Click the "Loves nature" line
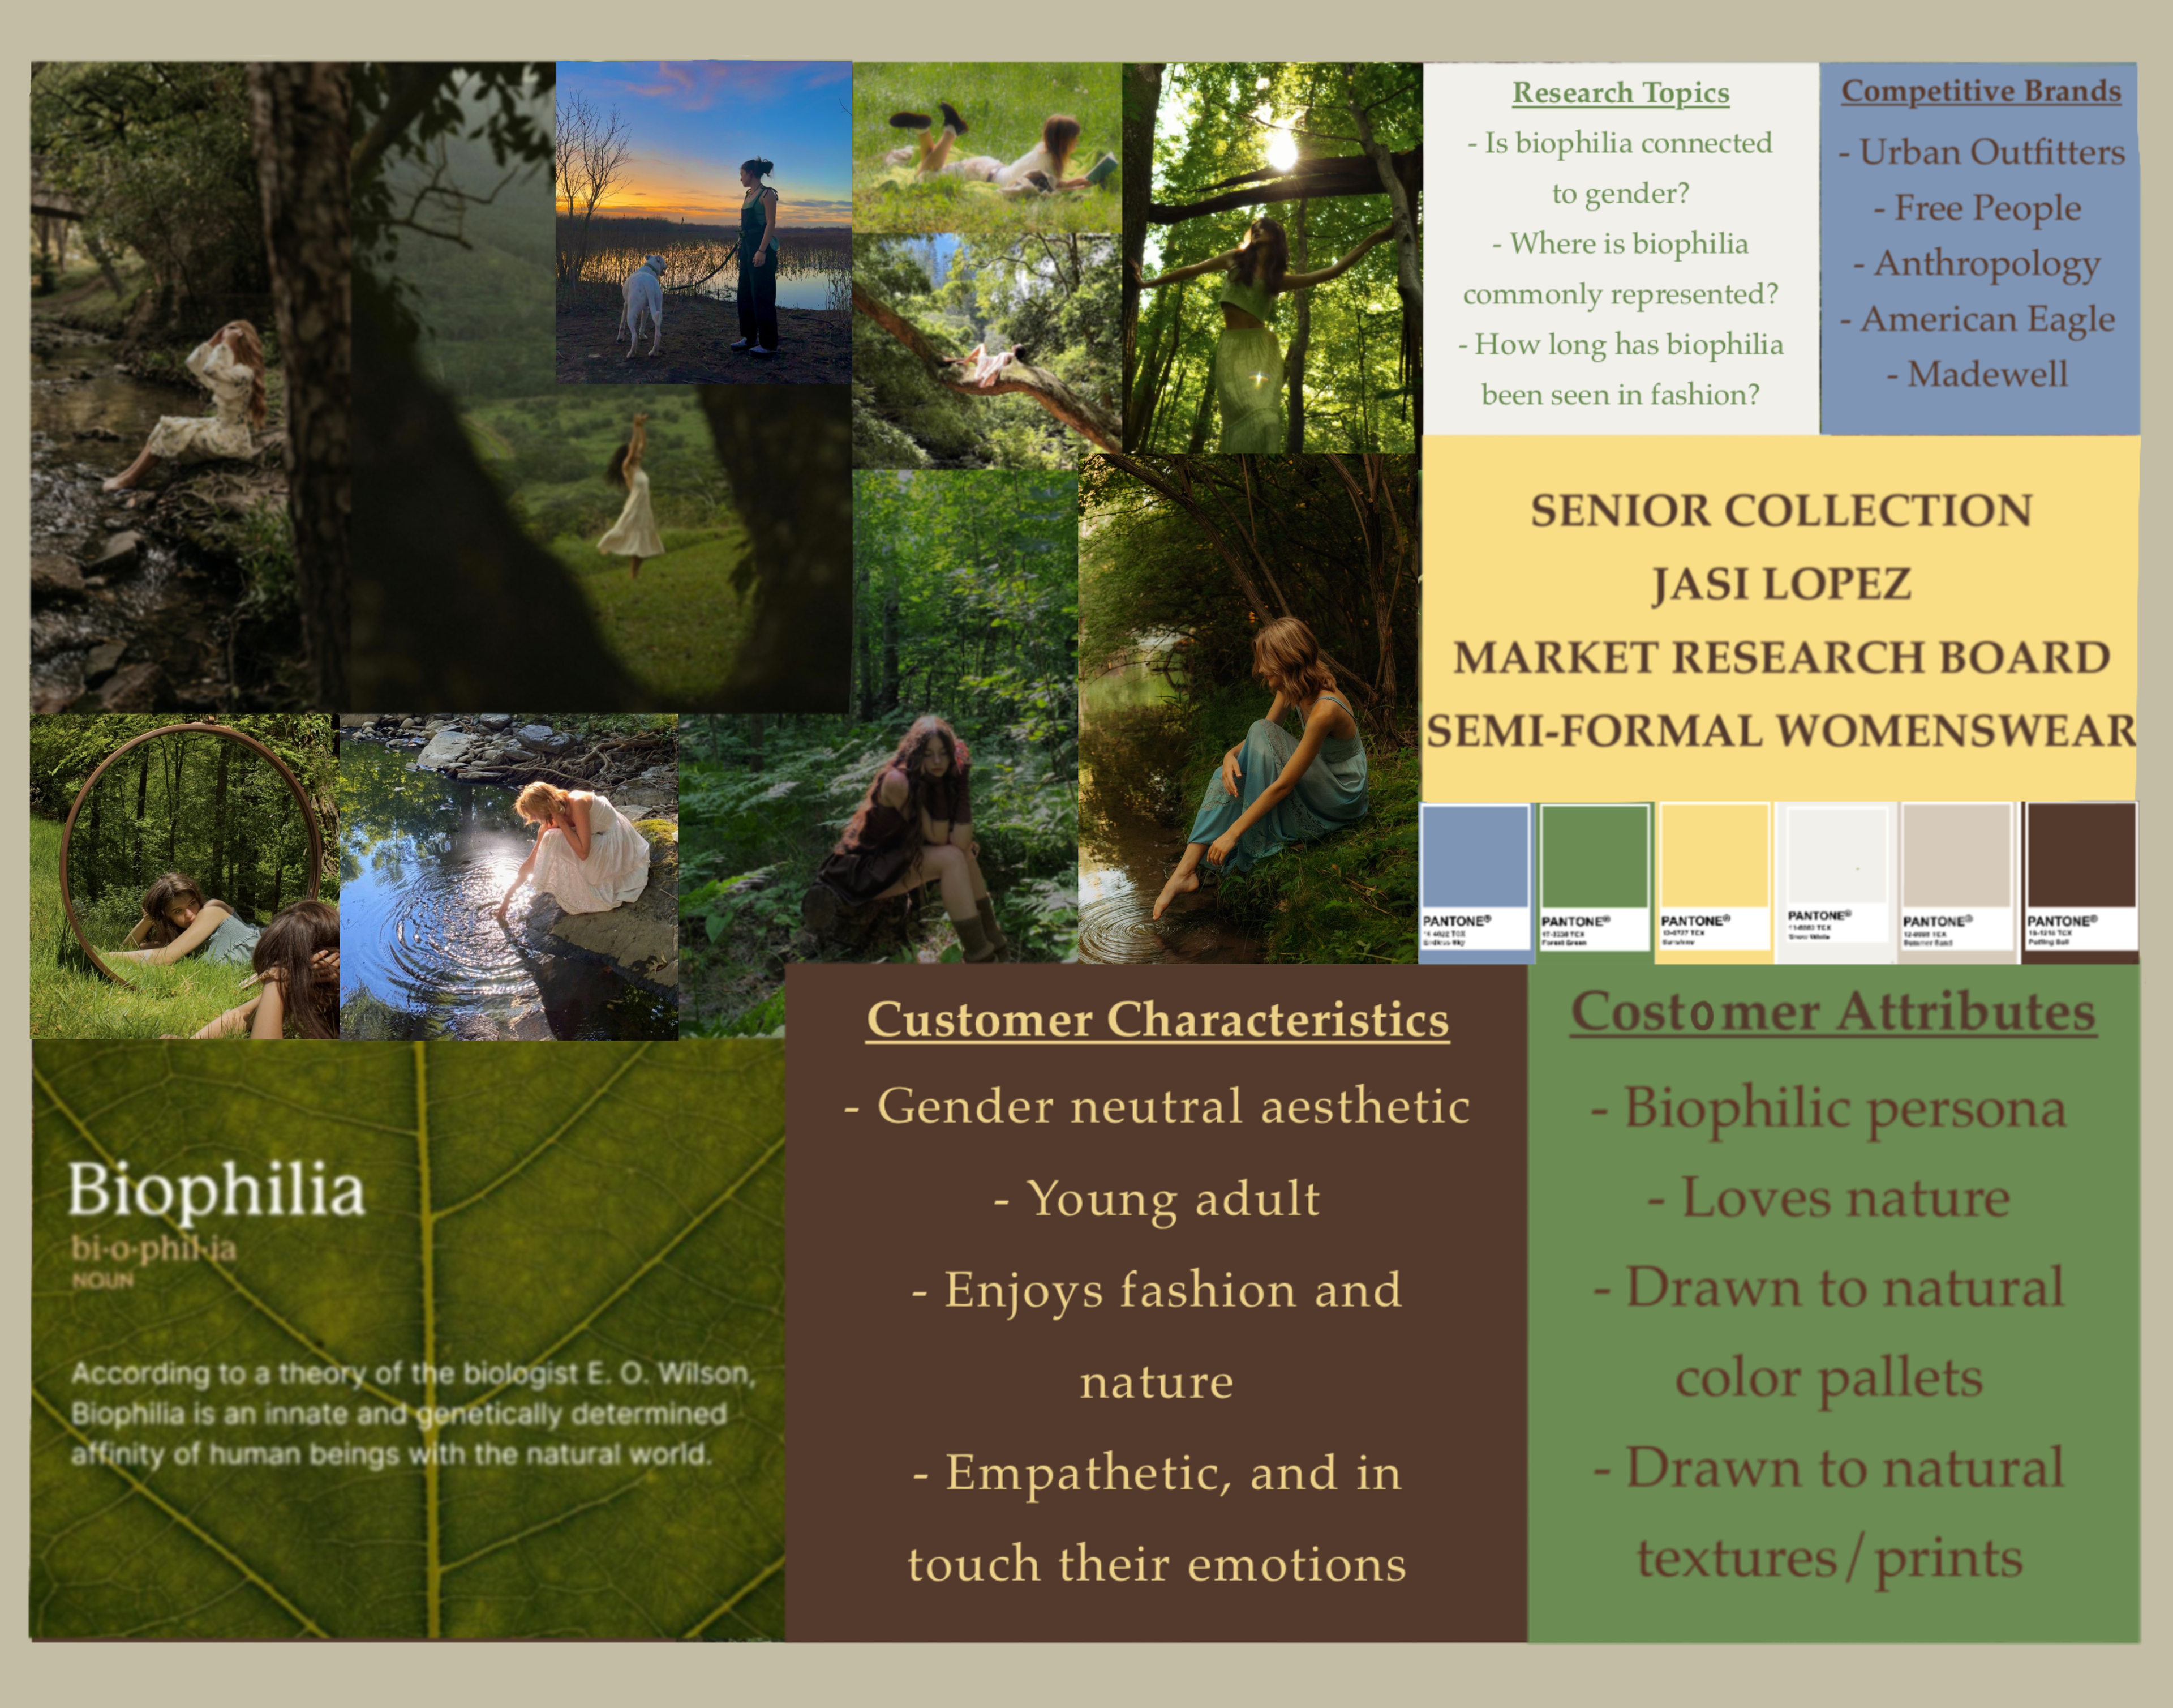2173x1708 pixels. point(1829,1198)
